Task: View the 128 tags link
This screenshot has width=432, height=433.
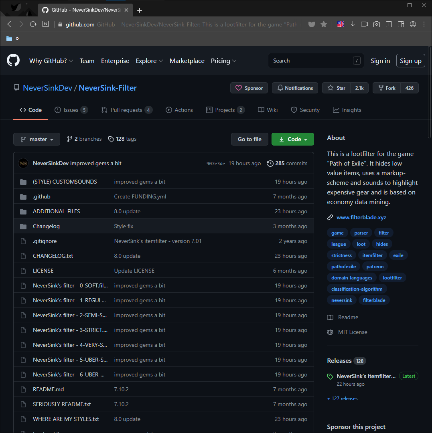Action: [x=122, y=139]
